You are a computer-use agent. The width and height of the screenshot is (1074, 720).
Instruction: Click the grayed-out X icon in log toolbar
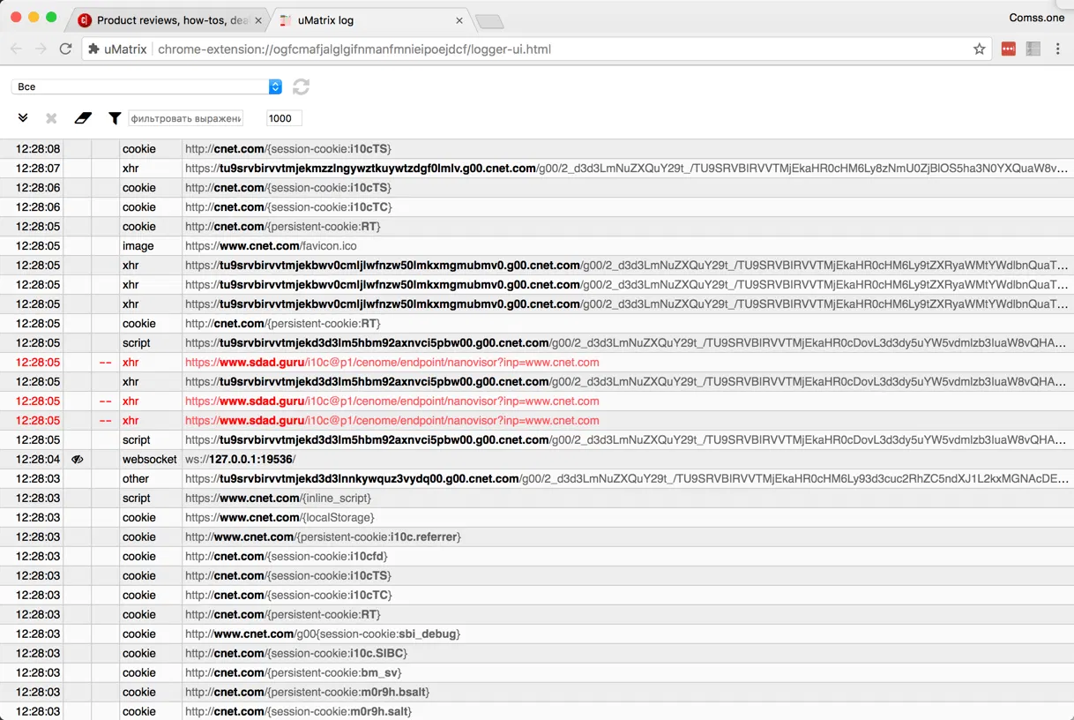pyautogui.click(x=51, y=118)
